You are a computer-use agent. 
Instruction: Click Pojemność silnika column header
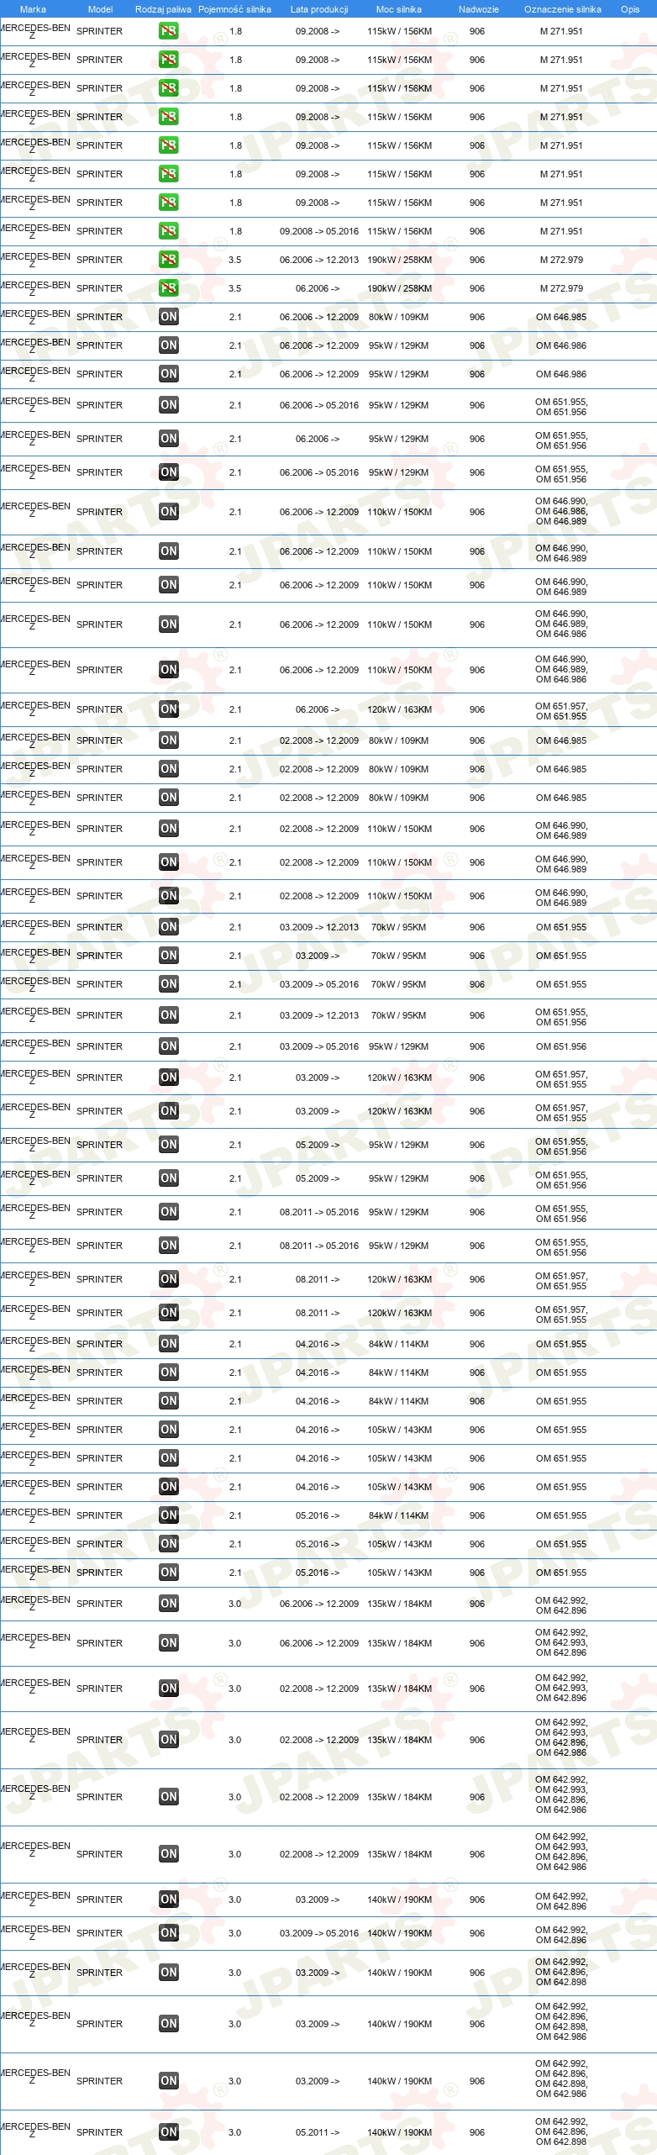click(234, 9)
